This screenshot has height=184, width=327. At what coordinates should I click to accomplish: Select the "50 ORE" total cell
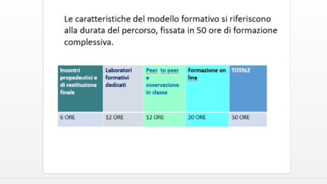(248, 120)
